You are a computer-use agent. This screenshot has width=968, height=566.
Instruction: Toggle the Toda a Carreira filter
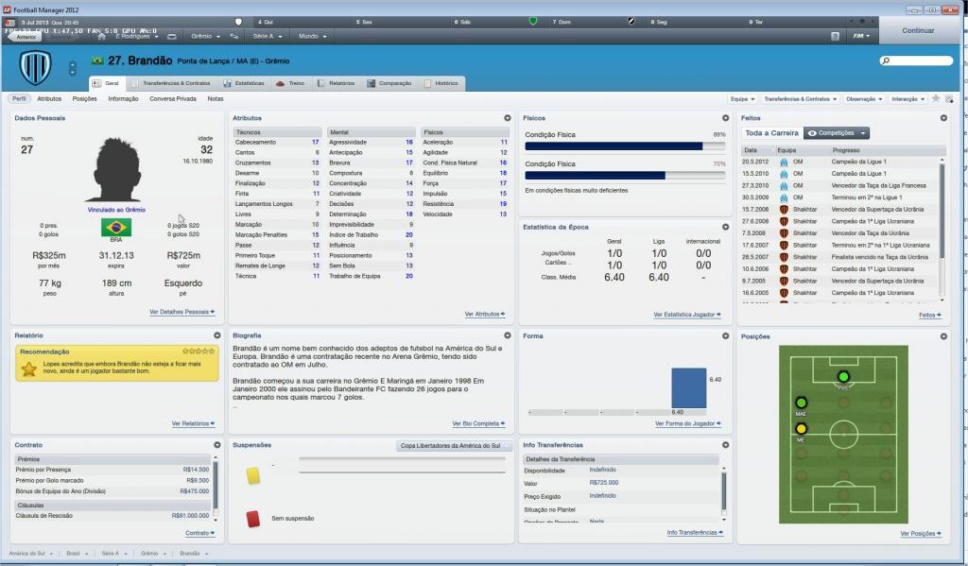pos(771,132)
